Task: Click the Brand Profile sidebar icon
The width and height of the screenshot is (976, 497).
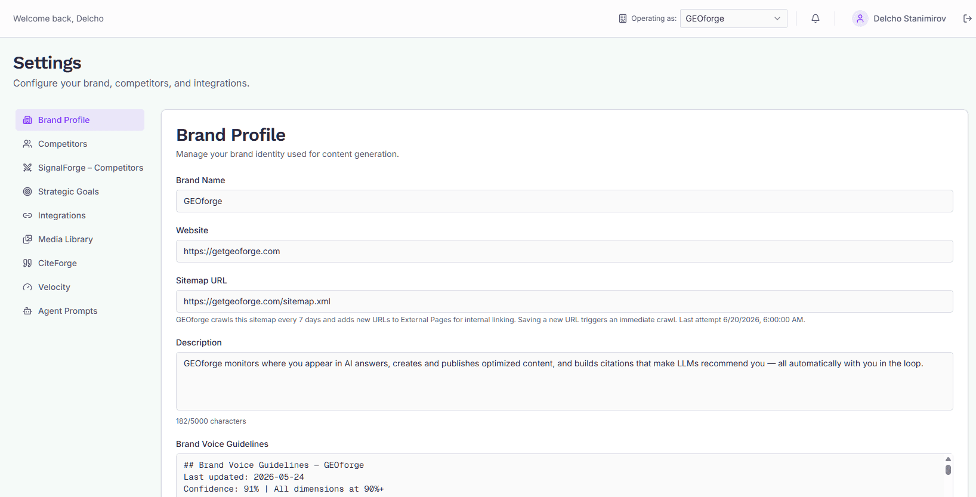Action: (x=27, y=120)
